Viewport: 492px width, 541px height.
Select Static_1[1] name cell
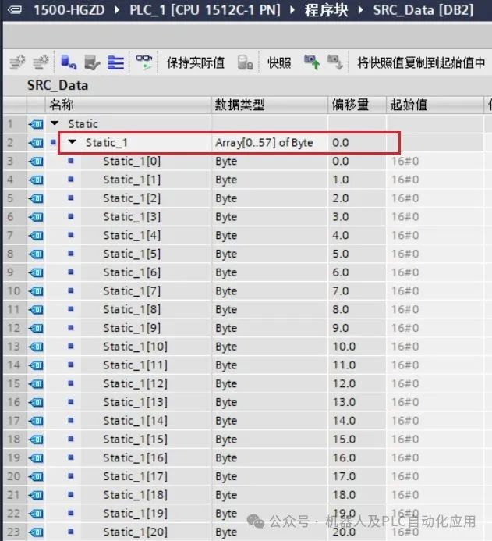tap(146, 180)
